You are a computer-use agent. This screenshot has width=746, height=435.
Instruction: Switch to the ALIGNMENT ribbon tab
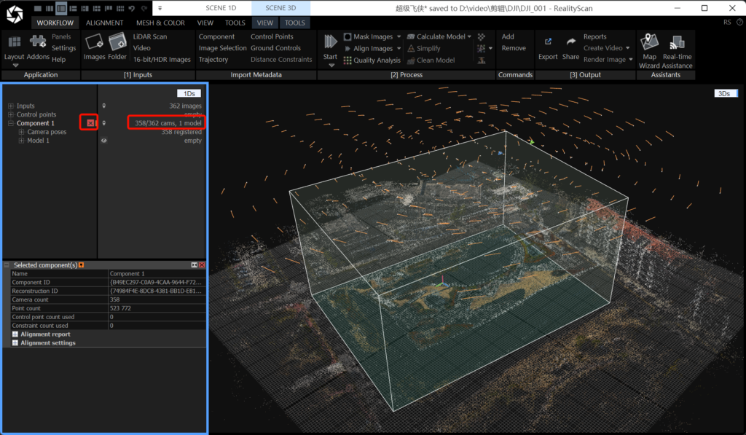tap(104, 23)
